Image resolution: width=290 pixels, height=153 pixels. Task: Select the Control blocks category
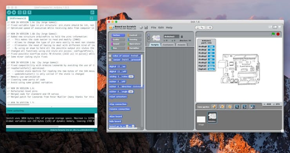(134, 35)
